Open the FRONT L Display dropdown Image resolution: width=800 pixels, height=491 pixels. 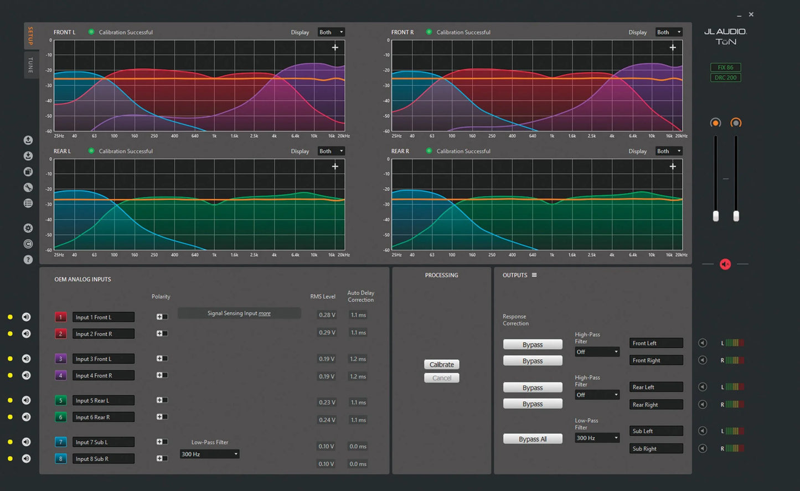click(x=331, y=32)
